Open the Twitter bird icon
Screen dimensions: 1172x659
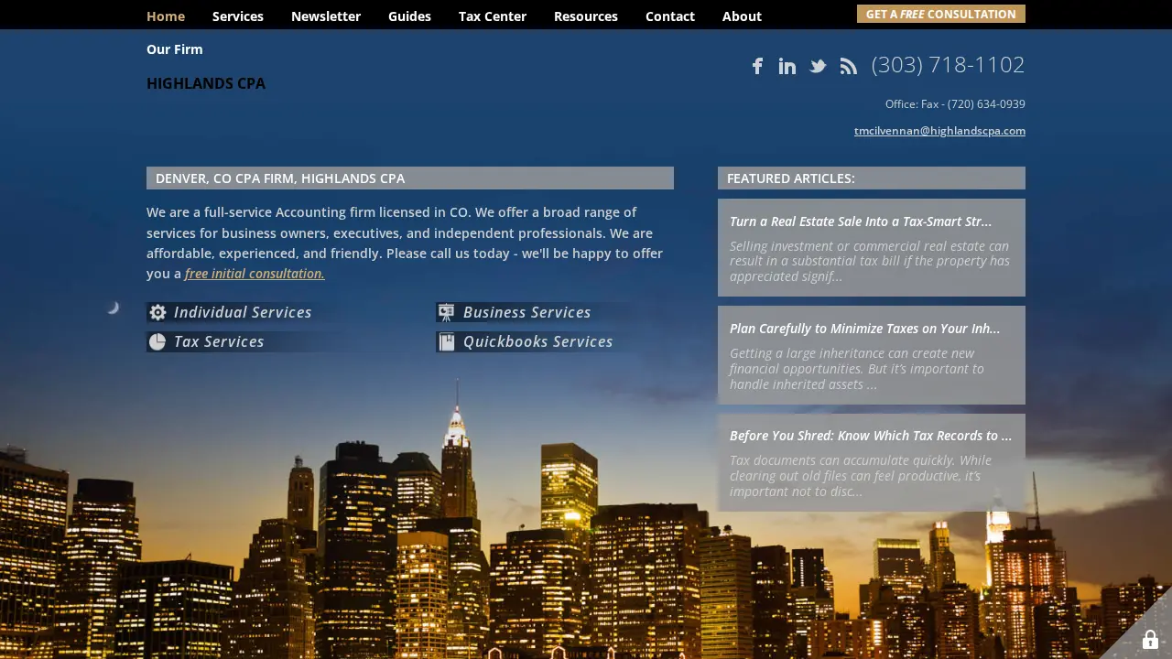[x=818, y=66]
